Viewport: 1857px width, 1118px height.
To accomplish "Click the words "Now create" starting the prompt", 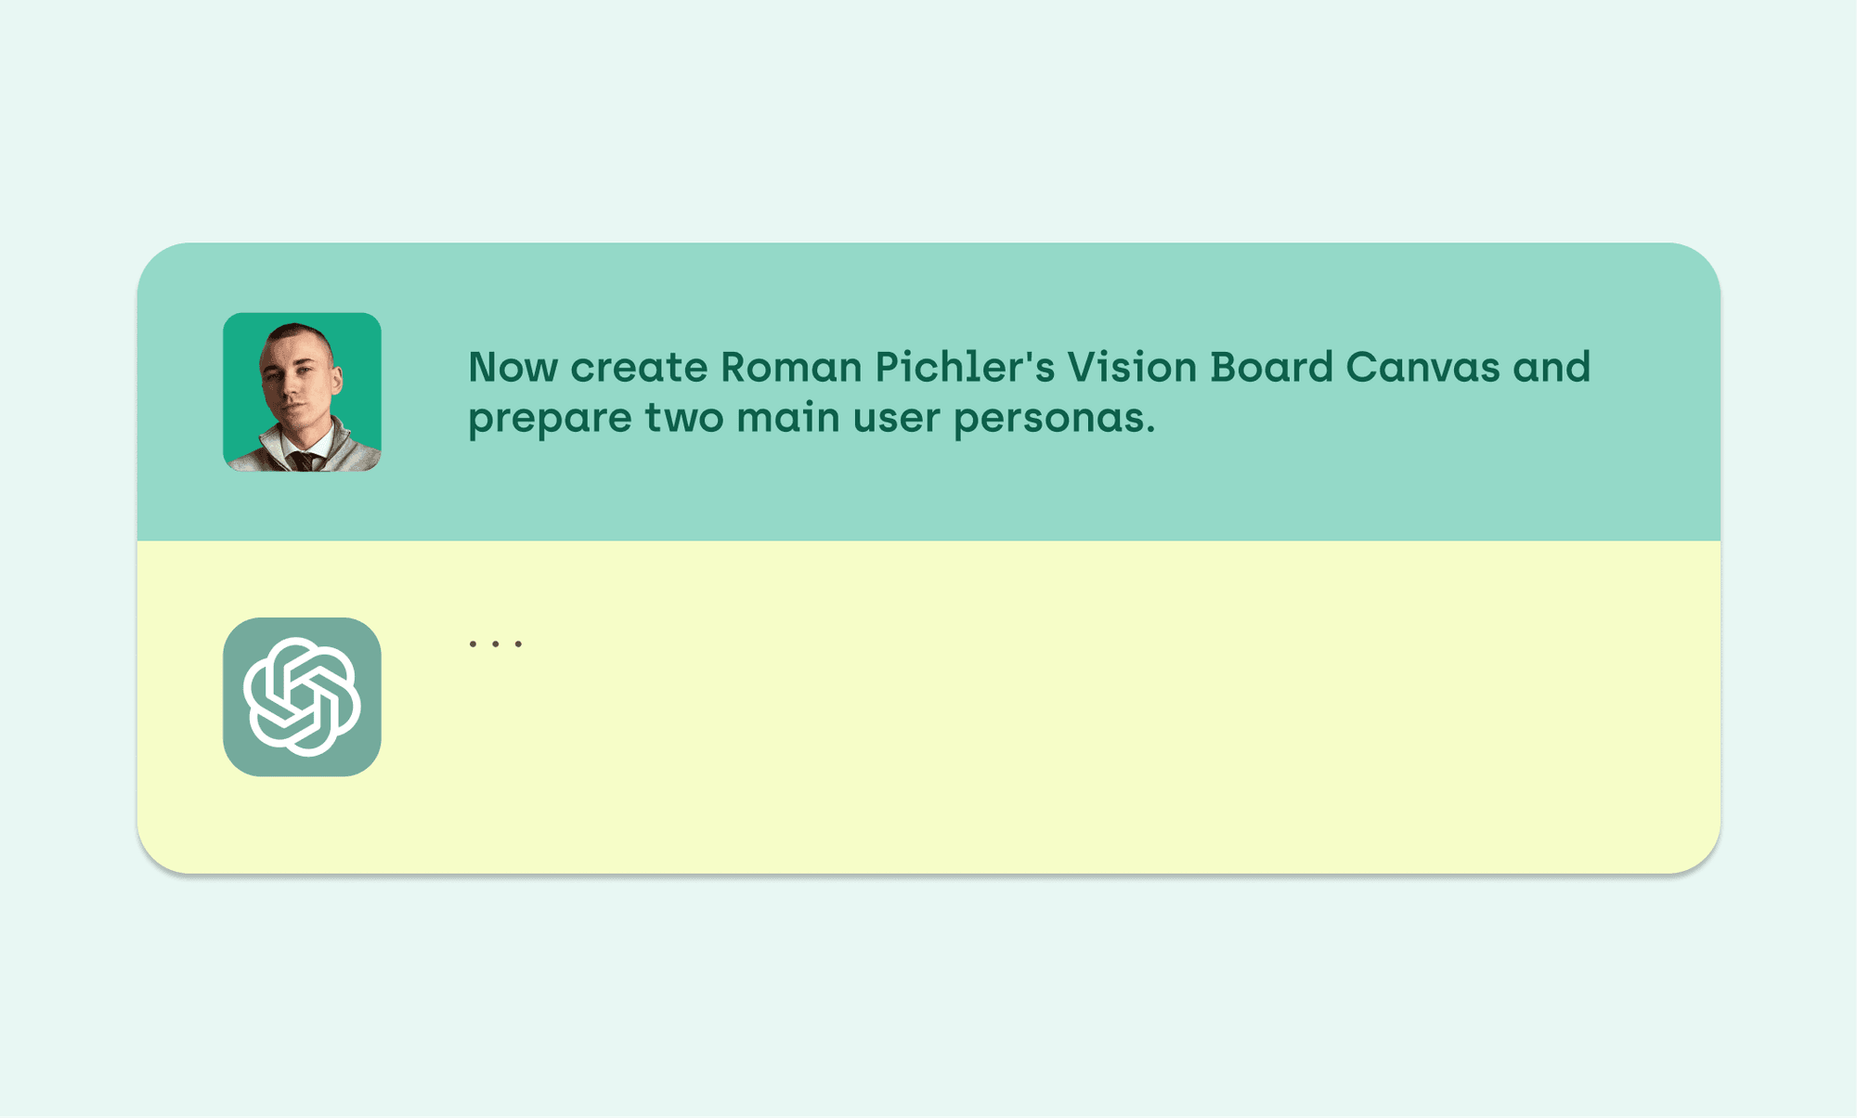I will pyautogui.click(x=588, y=367).
